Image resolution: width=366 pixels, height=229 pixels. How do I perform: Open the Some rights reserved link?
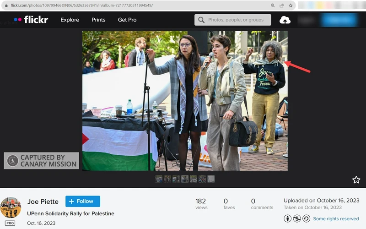point(336,219)
